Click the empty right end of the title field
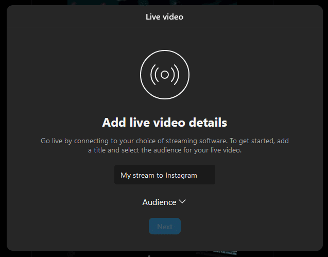This screenshot has height=257, width=328. coord(207,175)
